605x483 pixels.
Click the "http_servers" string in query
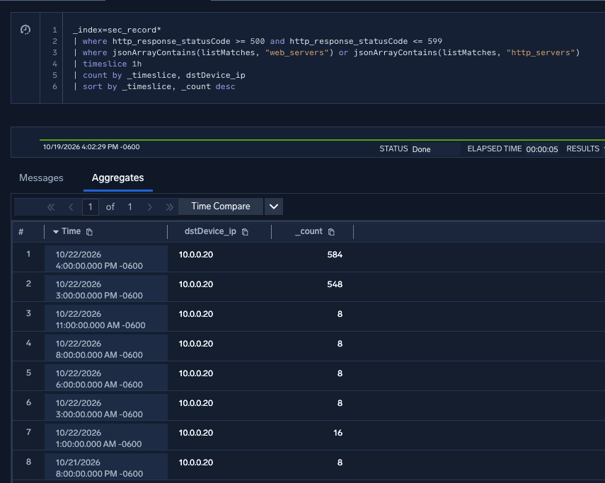(541, 52)
